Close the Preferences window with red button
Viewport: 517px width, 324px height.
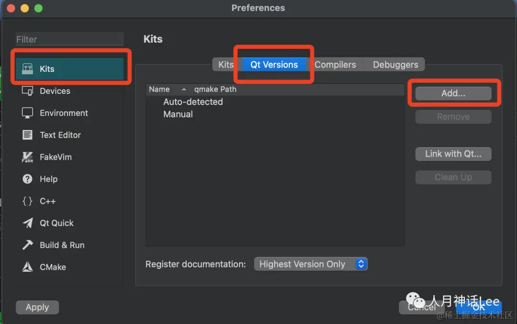coord(11,8)
